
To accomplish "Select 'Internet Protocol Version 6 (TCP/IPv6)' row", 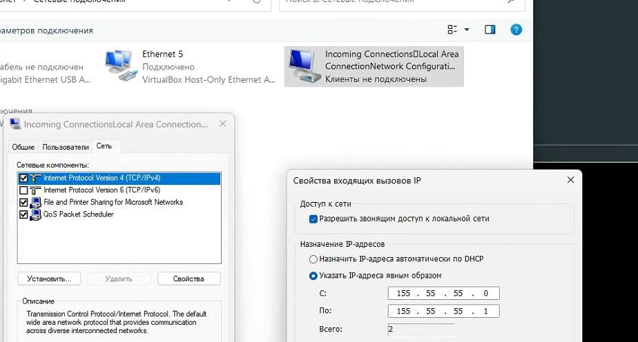I will click(x=119, y=190).
